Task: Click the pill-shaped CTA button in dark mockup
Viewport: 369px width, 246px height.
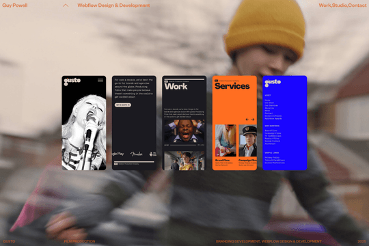Action: coord(123,105)
